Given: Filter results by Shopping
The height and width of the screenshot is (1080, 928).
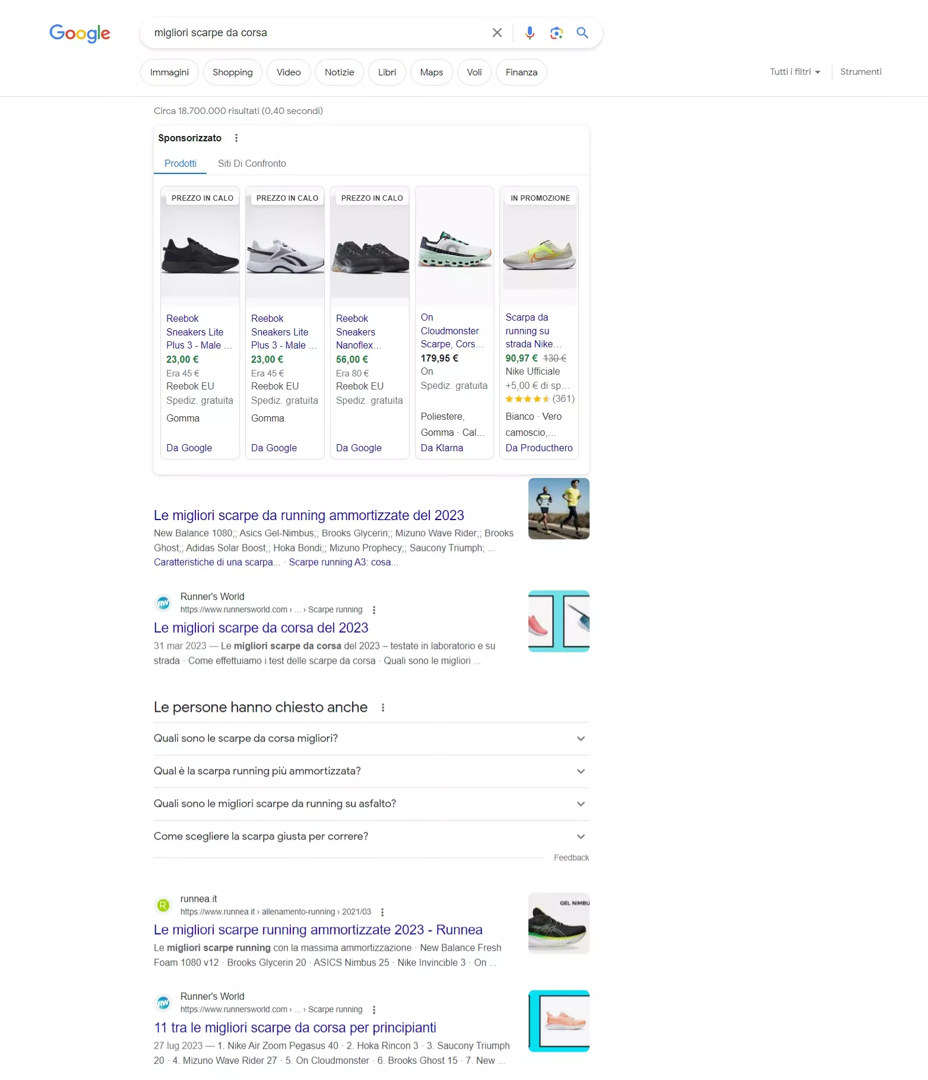Looking at the screenshot, I should [233, 72].
